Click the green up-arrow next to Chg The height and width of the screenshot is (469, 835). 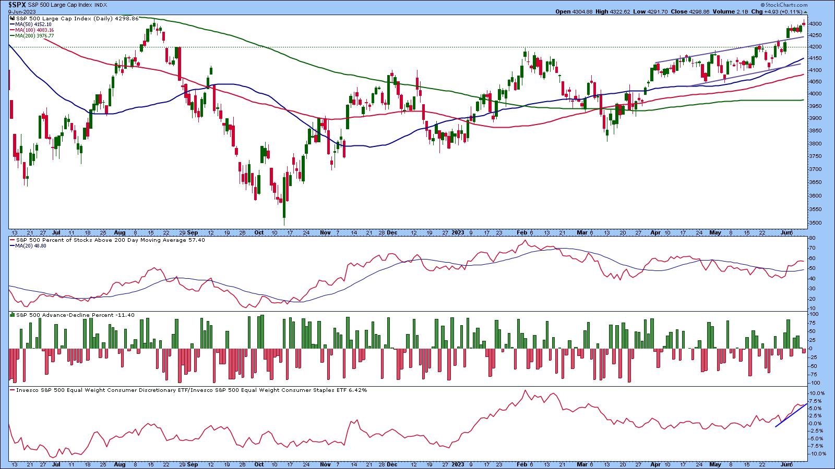(x=805, y=12)
